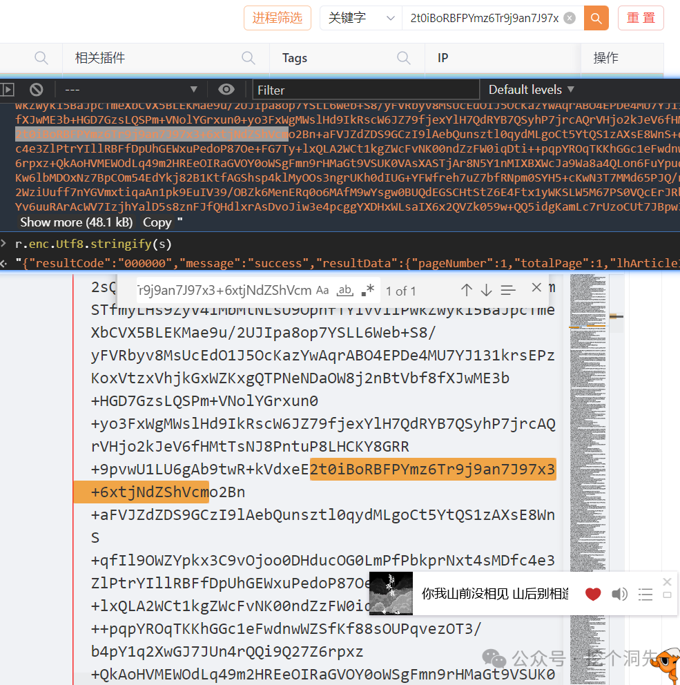Go to next match arrow
680x685 pixels.
486,290
